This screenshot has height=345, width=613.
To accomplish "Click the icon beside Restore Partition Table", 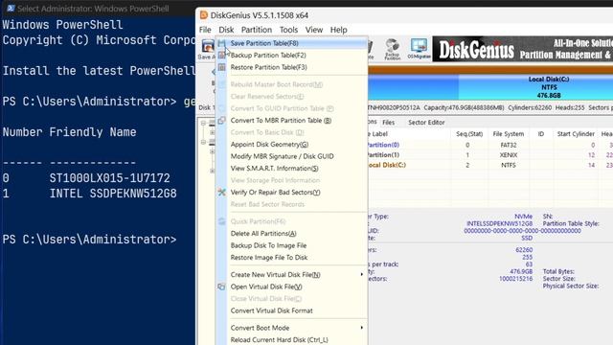I will pos(221,67).
